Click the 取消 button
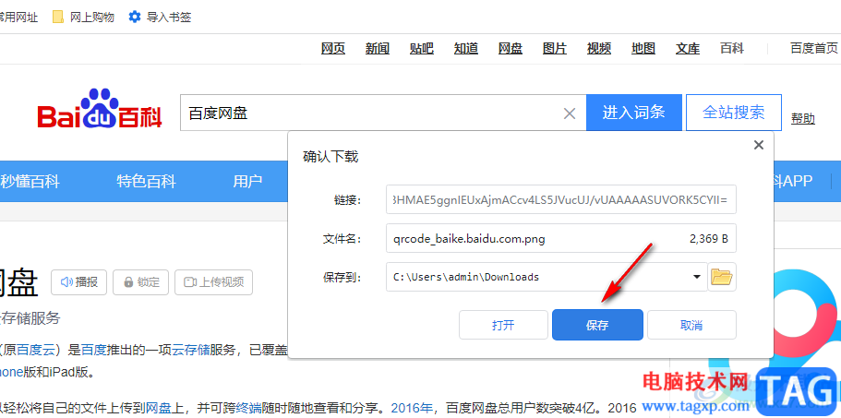The image size is (841, 418). [691, 325]
